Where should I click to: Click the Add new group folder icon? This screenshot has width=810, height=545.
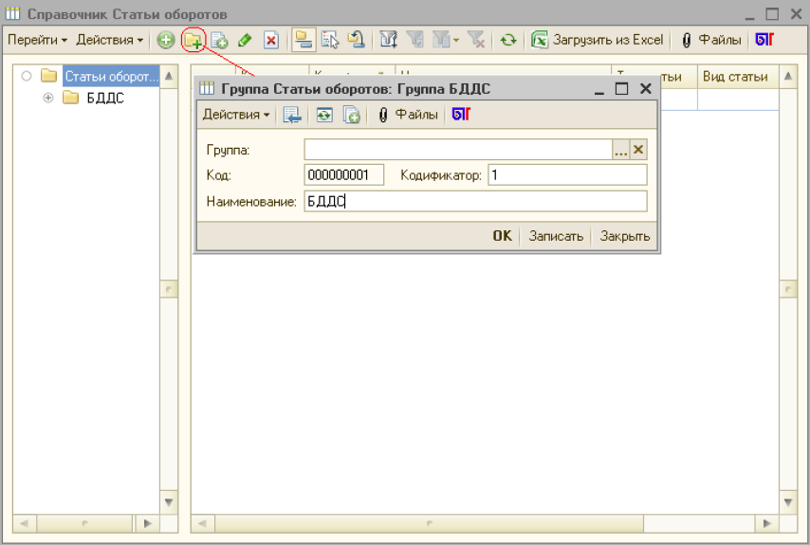click(193, 40)
